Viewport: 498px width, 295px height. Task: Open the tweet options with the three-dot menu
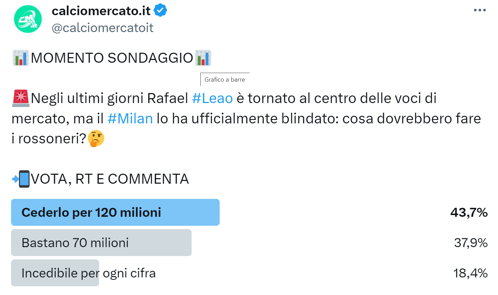(479, 10)
